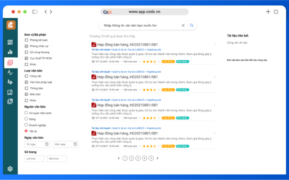
Task: Uncheck the Văn bản pháp luật checkbox
Action: pyautogui.click(x=26, y=82)
